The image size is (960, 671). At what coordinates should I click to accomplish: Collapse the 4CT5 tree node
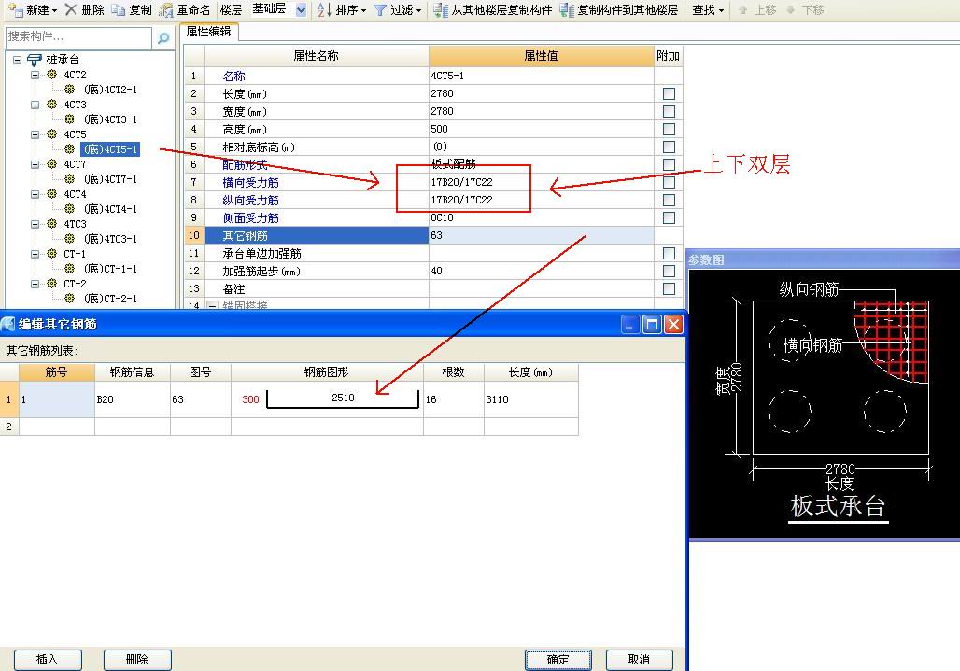pos(35,134)
